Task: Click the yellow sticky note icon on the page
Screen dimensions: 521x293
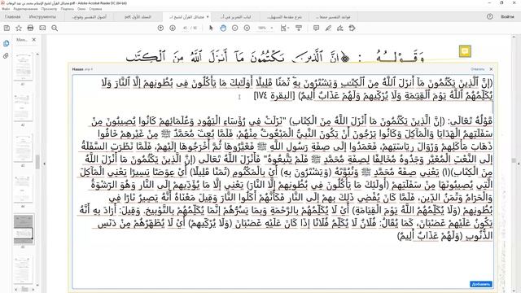Action: (465, 51)
